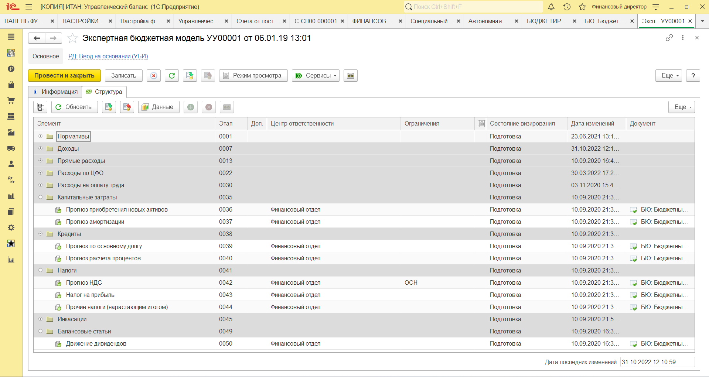
Task: Click the green refresh icon in document toolbar
Action: (172, 76)
